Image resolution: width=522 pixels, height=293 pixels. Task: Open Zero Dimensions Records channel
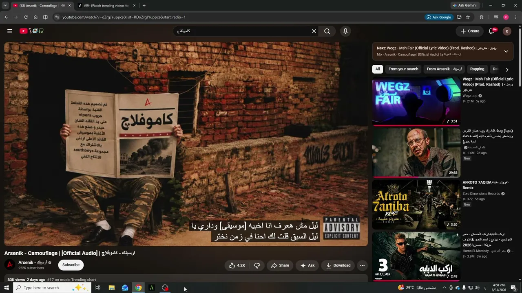pos(481,194)
